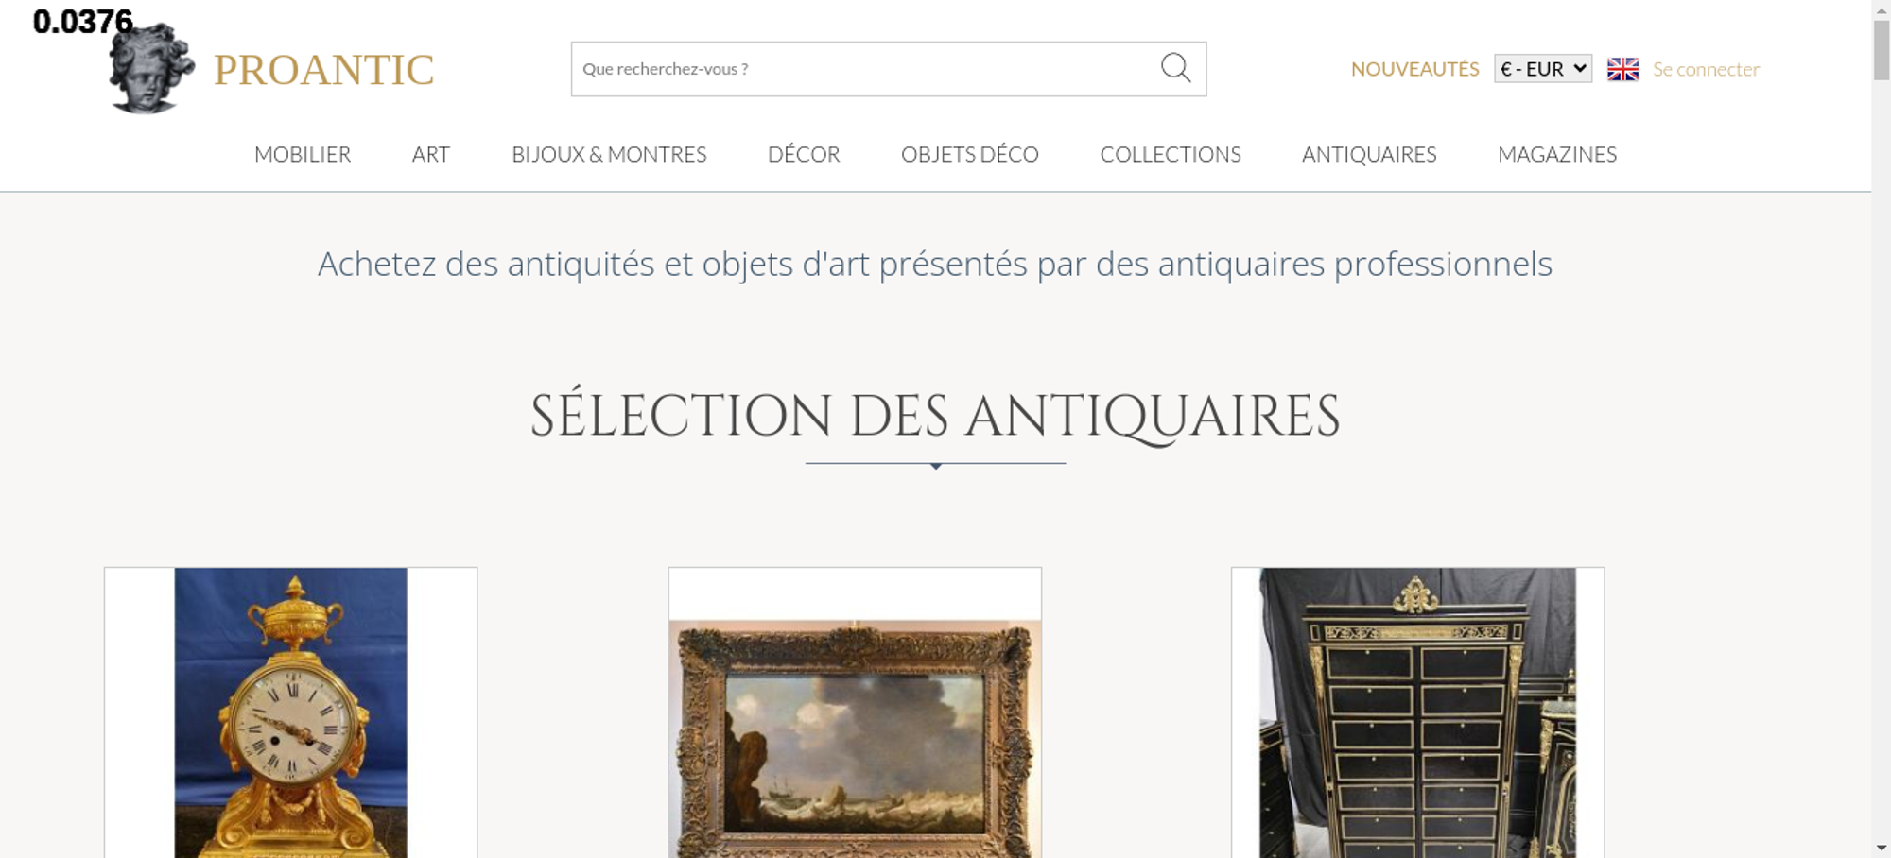Open the NOUVEAUTÉS link
Image resolution: width=1891 pixels, height=858 pixels.
(x=1414, y=69)
